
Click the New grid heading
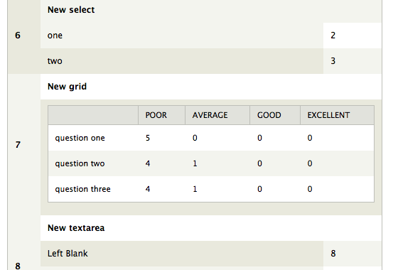point(67,87)
